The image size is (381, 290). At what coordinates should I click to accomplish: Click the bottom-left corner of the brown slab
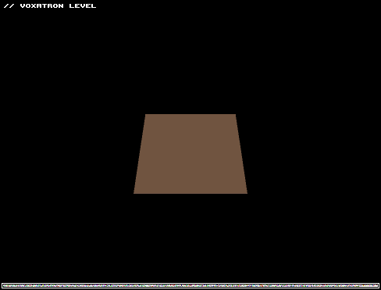pos(134,193)
